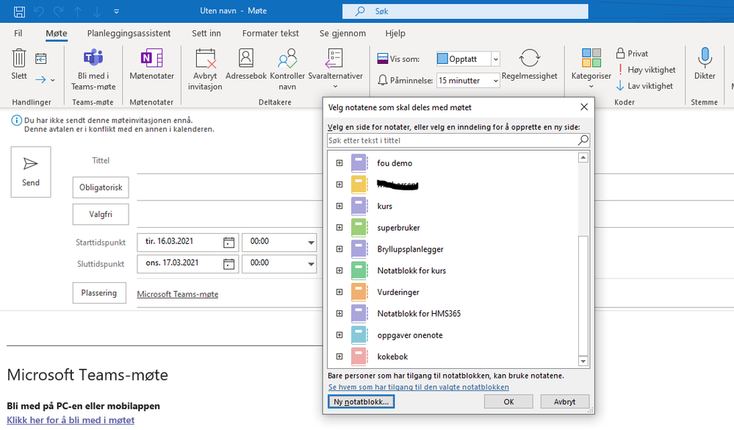Click the Ny notatblokk button
This screenshot has width=734, height=430.
[361, 402]
